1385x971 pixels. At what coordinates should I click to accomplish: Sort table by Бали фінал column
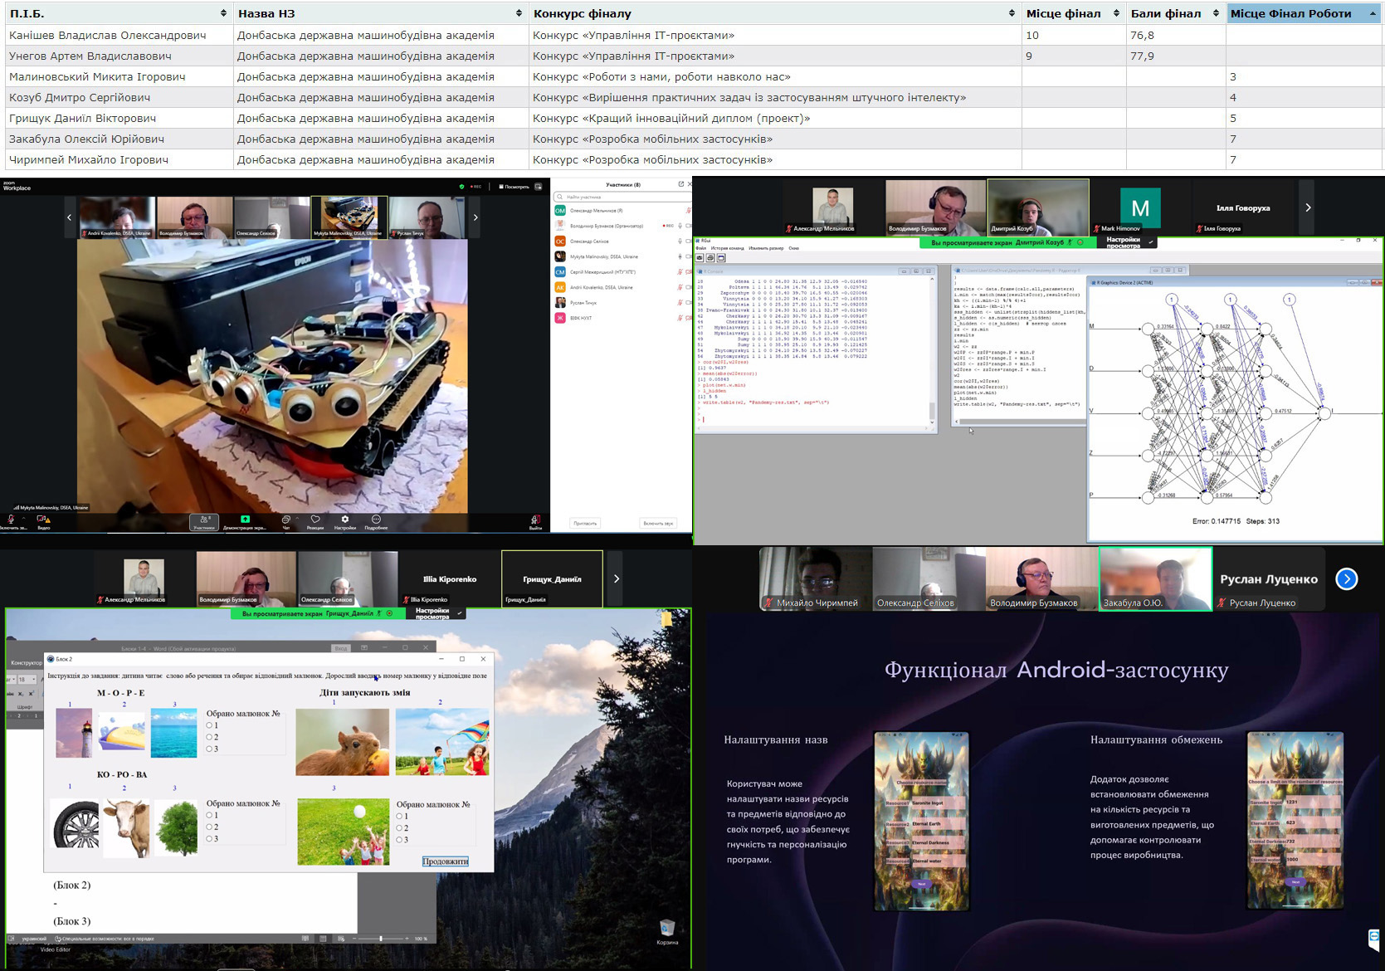click(1174, 13)
